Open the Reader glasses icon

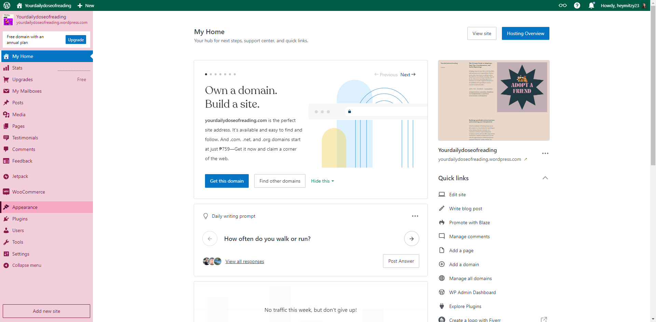pos(563,5)
